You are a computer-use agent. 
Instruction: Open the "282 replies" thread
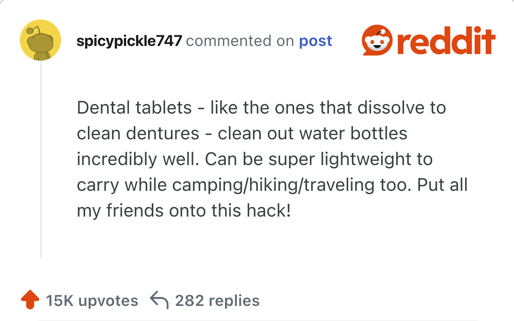point(217,301)
